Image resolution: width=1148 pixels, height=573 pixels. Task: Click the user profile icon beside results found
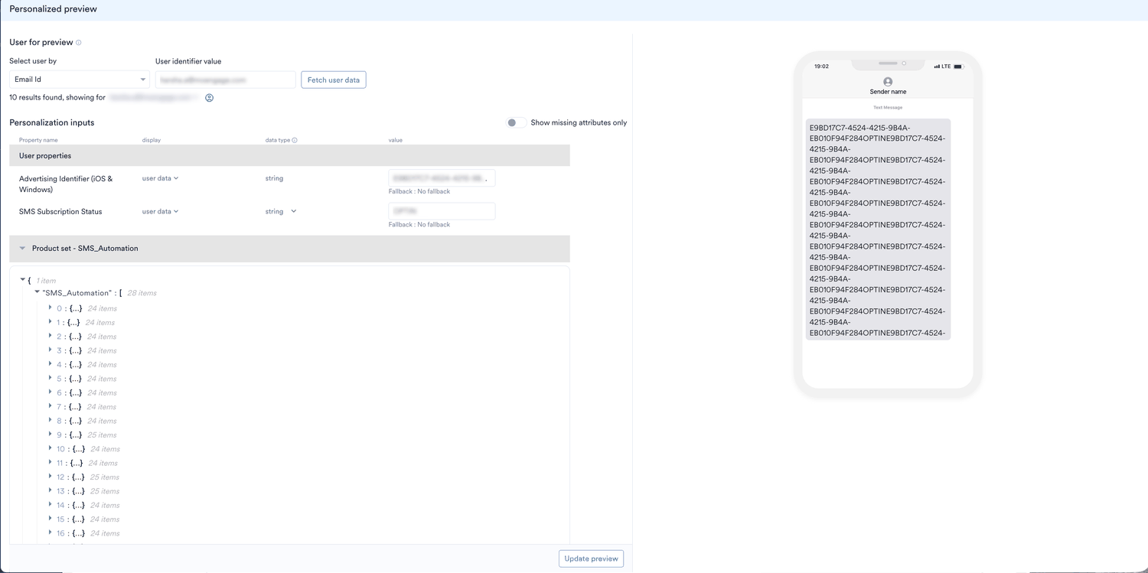point(209,98)
